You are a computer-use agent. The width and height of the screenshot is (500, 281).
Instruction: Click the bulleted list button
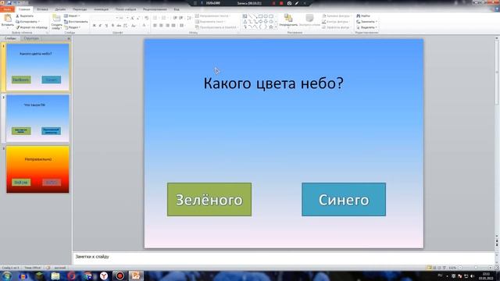pyautogui.click(x=155, y=18)
